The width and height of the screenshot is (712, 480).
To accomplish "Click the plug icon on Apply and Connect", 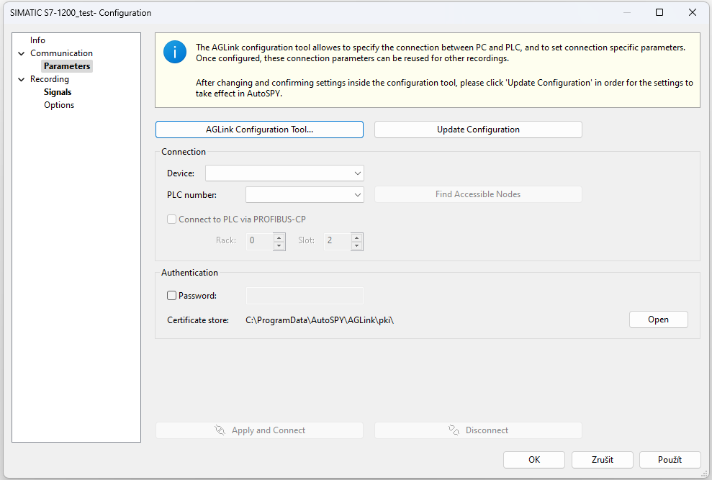I will click(x=220, y=430).
